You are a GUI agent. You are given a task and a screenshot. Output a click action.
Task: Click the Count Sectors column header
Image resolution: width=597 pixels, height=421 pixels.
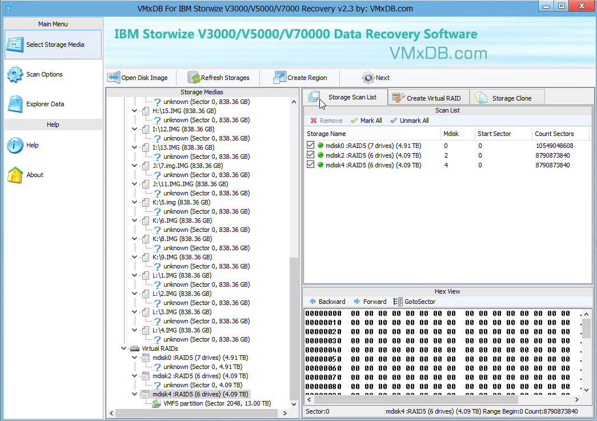click(x=560, y=134)
